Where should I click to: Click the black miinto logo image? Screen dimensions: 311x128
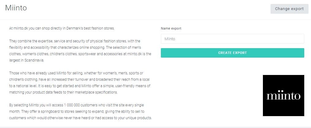pyautogui.click(x=283, y=95)
